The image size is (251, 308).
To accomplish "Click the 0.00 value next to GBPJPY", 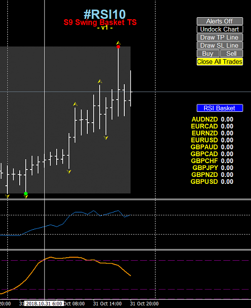I will click(x=227, y=168).
